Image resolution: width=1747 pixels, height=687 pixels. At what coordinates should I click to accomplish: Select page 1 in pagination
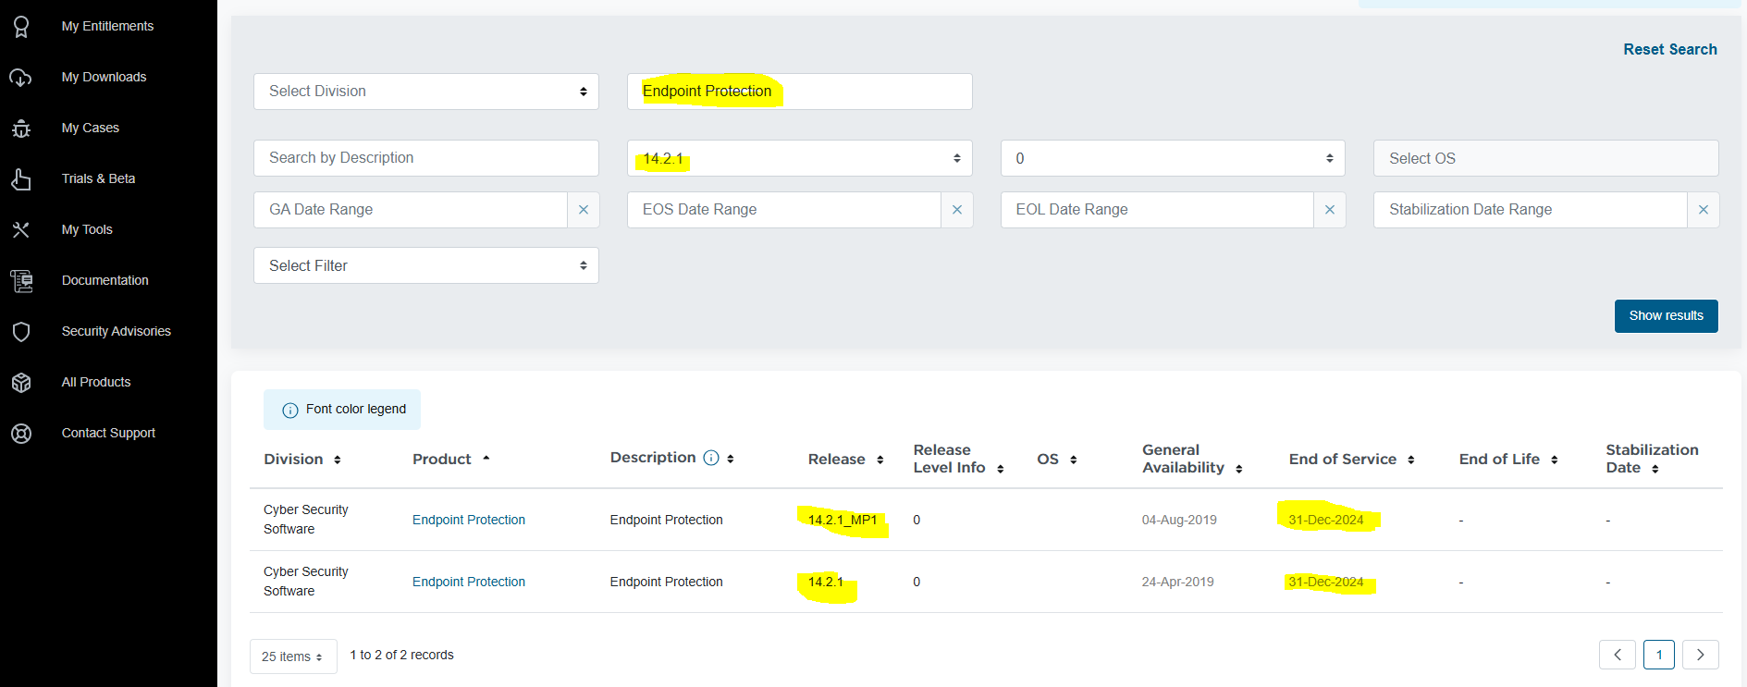(x=1659, y=655)
